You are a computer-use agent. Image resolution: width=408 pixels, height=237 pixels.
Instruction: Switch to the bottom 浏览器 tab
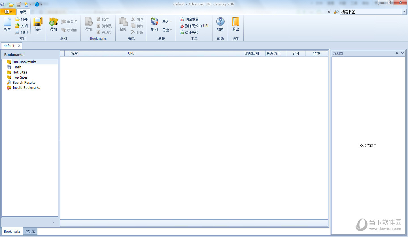(30, 231)
